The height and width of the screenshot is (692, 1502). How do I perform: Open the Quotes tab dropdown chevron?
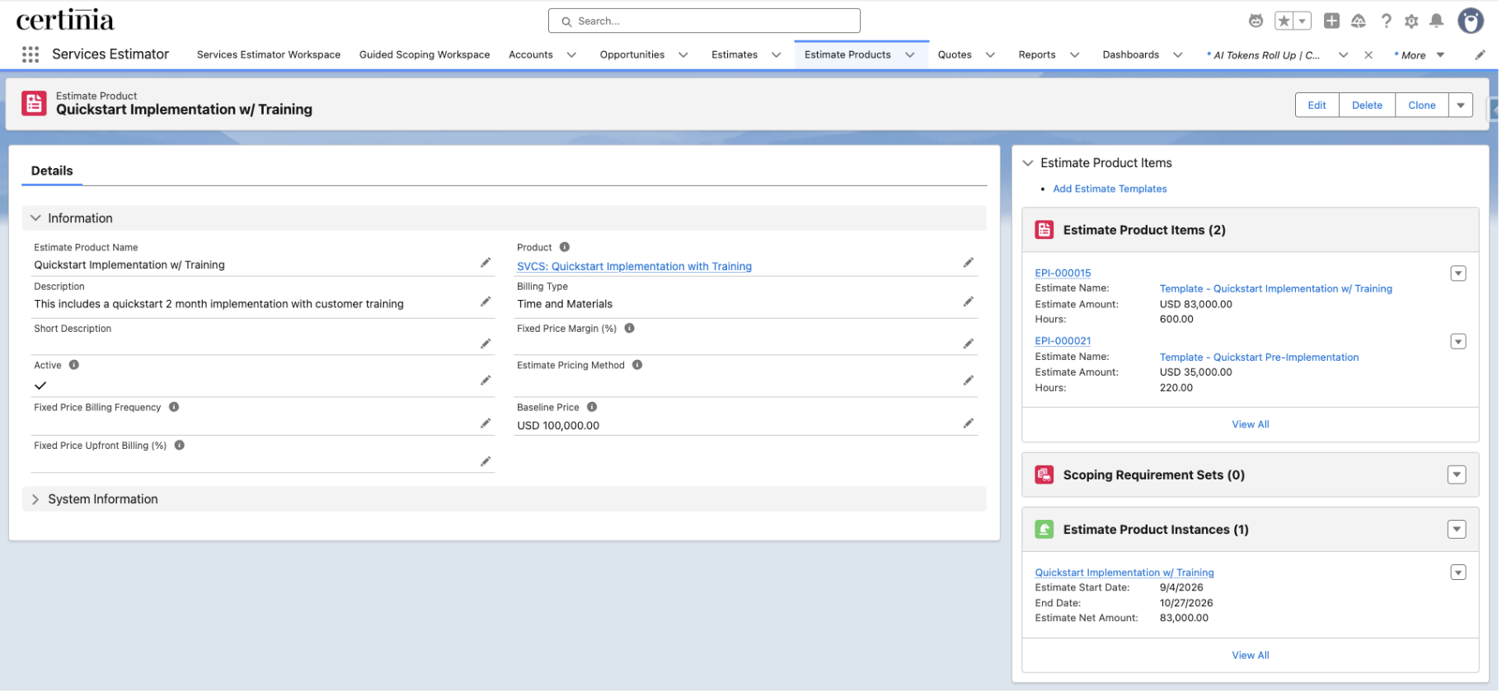click(x=990, y=55)
